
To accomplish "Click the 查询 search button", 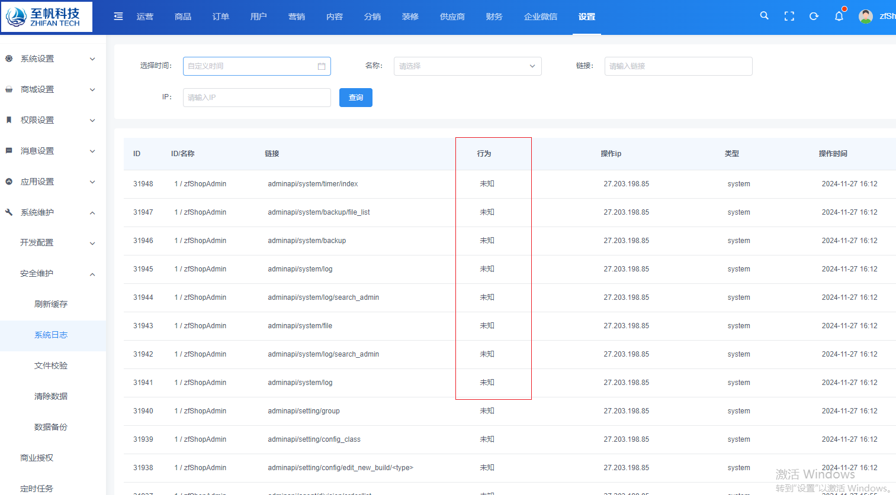I will [356, 98].
